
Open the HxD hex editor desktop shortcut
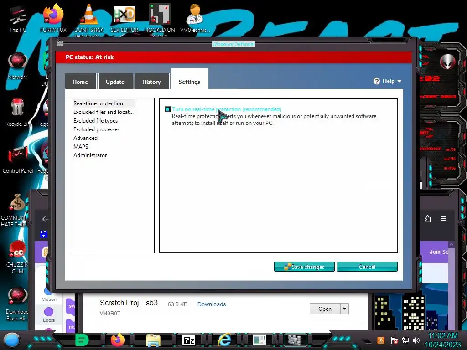click(x=125, y=18)
